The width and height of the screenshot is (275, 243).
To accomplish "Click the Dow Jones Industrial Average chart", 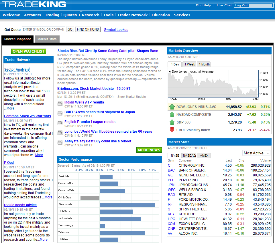I will point(213,83).
